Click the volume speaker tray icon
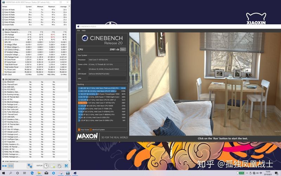Screen dimensions: 281x176 257,173
